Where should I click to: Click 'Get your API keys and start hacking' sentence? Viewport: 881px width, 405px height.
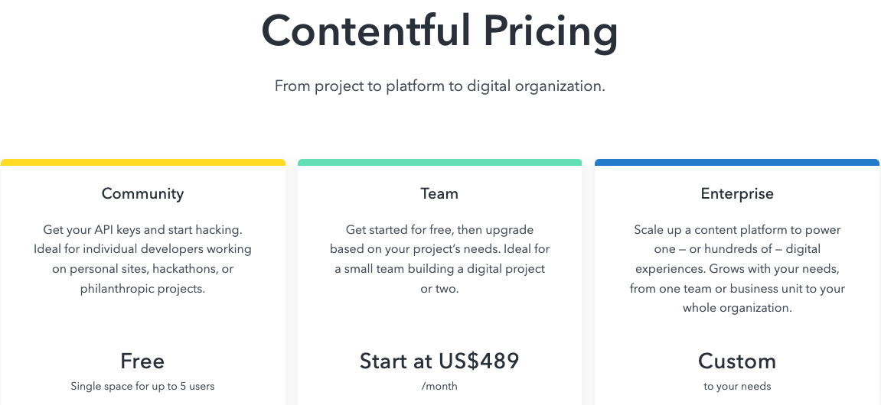(142, 230)
